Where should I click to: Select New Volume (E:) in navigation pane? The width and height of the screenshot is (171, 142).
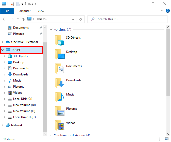[24, 111]
